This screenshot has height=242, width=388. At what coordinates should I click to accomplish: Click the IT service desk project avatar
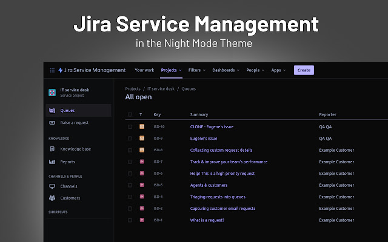tap(52, 93)
